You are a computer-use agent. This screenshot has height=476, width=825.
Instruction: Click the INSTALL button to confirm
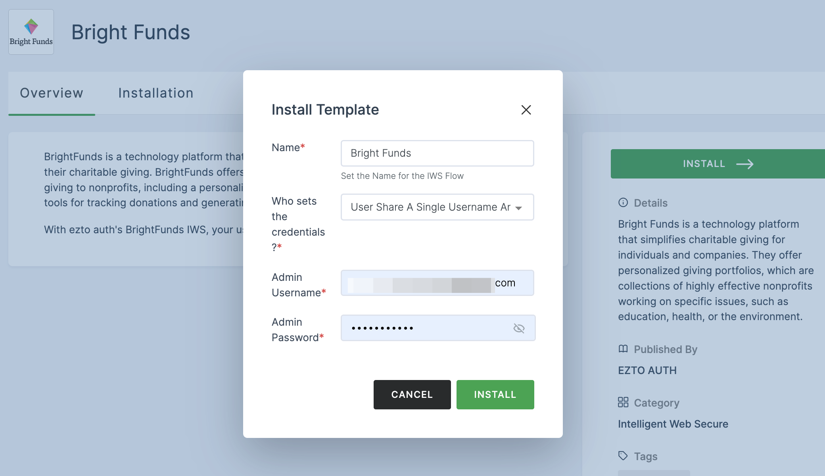495,394
